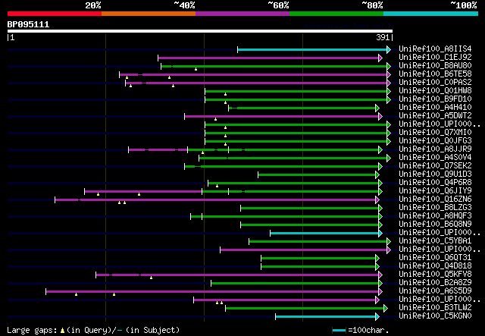485x336 pixels.
Task: Open hit UniRef100_B8AU80
Action: coord(435,66)
